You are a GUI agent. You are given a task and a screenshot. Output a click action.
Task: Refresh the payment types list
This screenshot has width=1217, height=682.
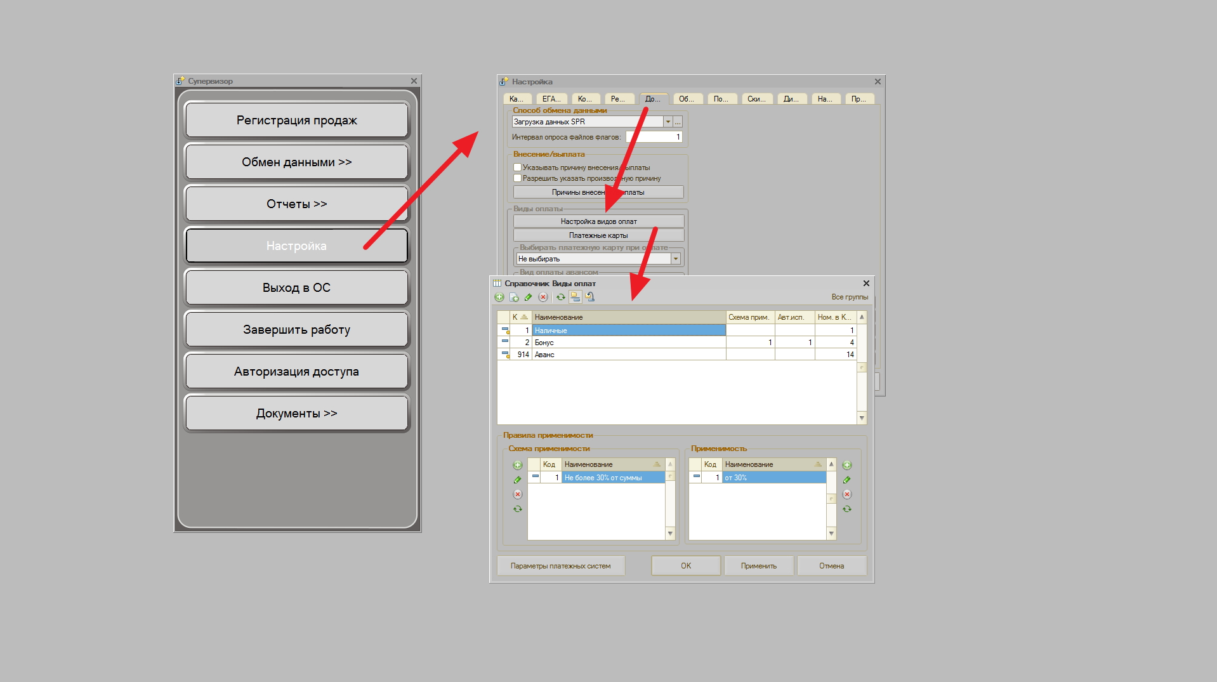pyautogui.click(x=560, y=298)
